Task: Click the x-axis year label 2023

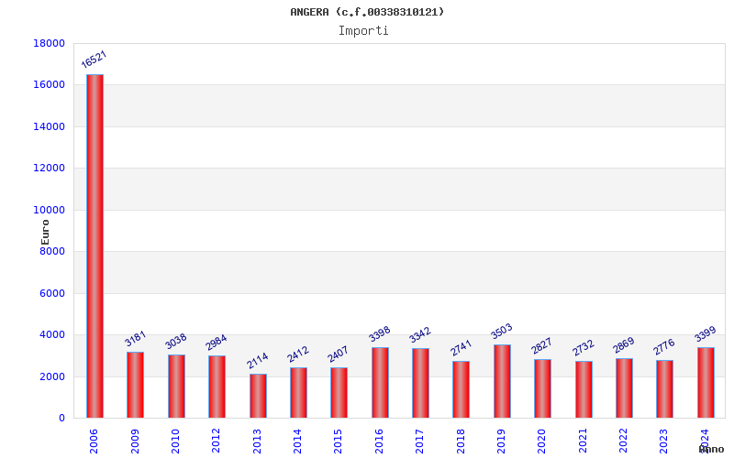Action: coord(663,442)
